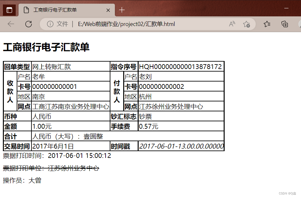This screenshot has width=301, height=198.
Task: Close the 工商银行电子汇款单 tab
Action: pos(108,10)
